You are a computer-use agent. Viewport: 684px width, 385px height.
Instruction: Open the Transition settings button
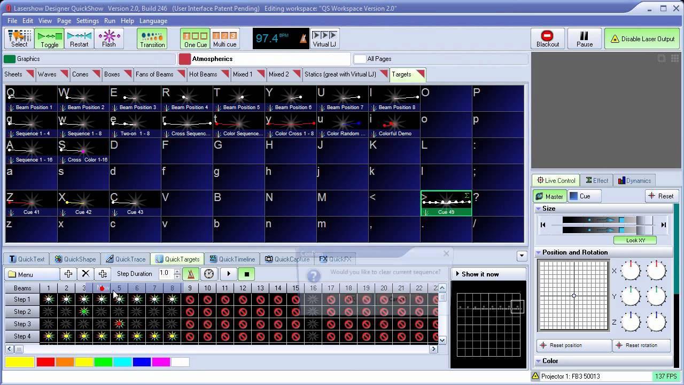point(152,38)
